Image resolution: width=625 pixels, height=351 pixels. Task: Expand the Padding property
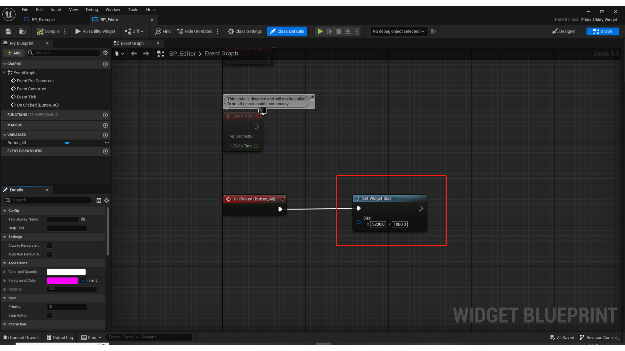pos(5,289)
